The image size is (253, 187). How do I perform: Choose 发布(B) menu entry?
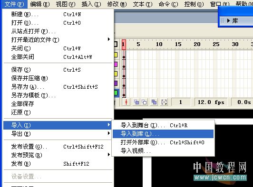[58, 164]
